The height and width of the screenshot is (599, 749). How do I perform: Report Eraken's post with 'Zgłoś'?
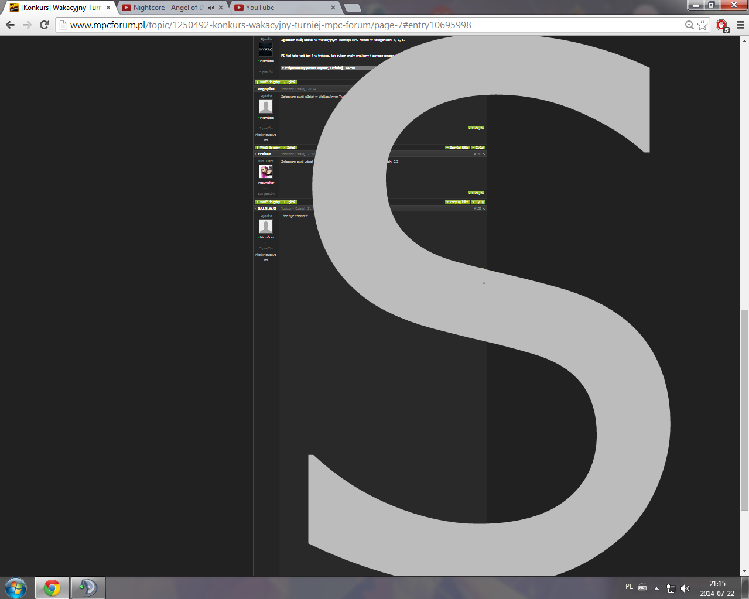click(290, 202)
